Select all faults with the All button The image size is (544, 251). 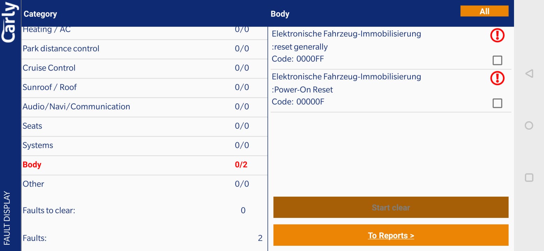coord(484,11)
